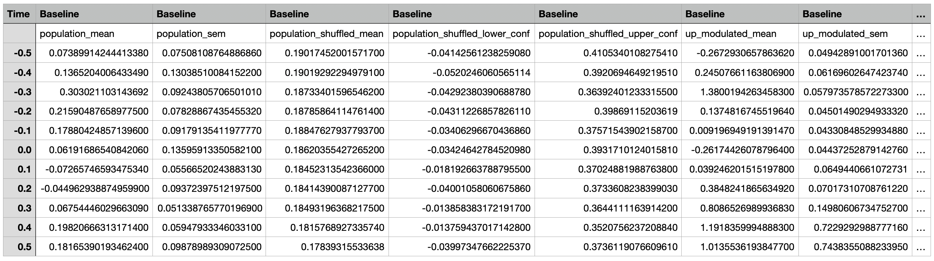Select the cell with 0.17839315533638
Screen dimensions: 934x261
(327, 247)
